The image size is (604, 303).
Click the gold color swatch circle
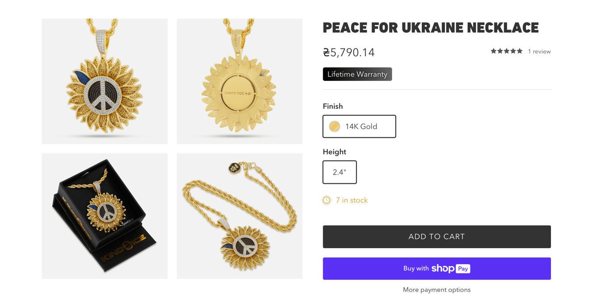[335, 126]
